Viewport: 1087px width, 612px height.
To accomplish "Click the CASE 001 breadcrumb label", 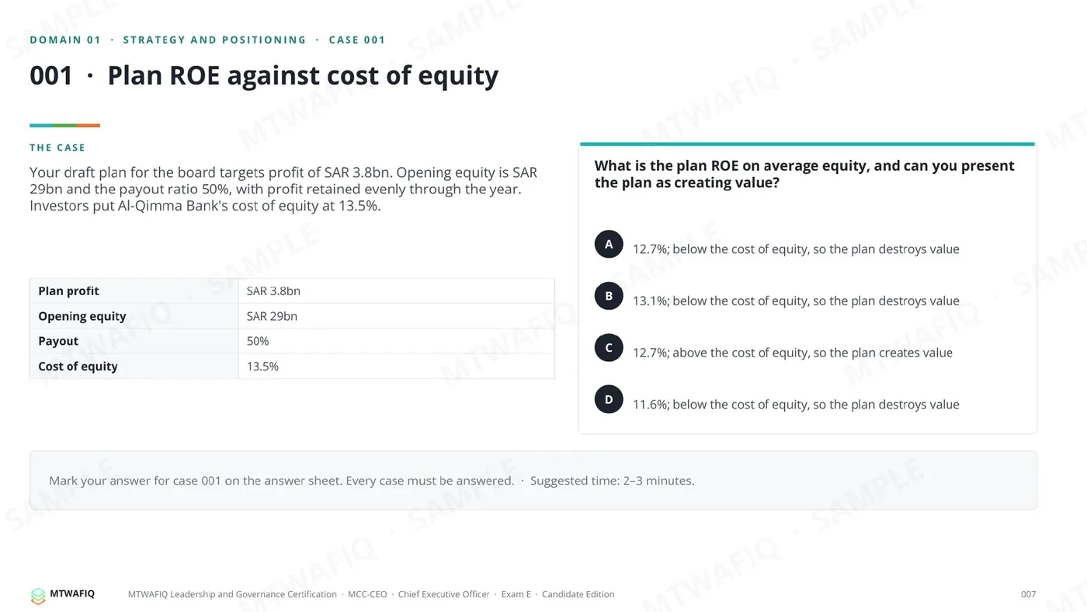I will click(x=357, y=40).
